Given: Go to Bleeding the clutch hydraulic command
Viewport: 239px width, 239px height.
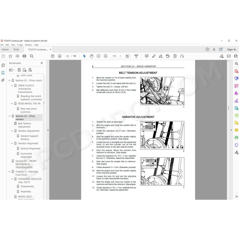Looking at the screenshot, I should 31,98.
